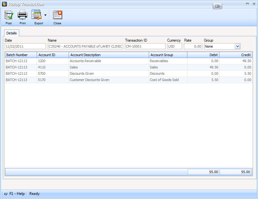Click the credit total 55.00 box

(x=236, y=172)
